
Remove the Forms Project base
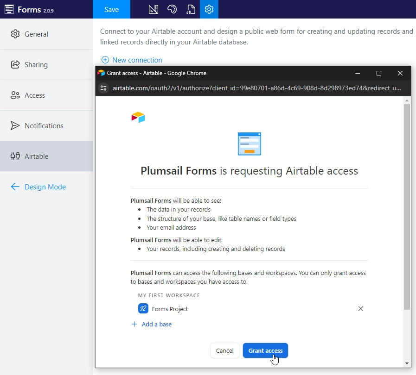[x=360, y=308]
